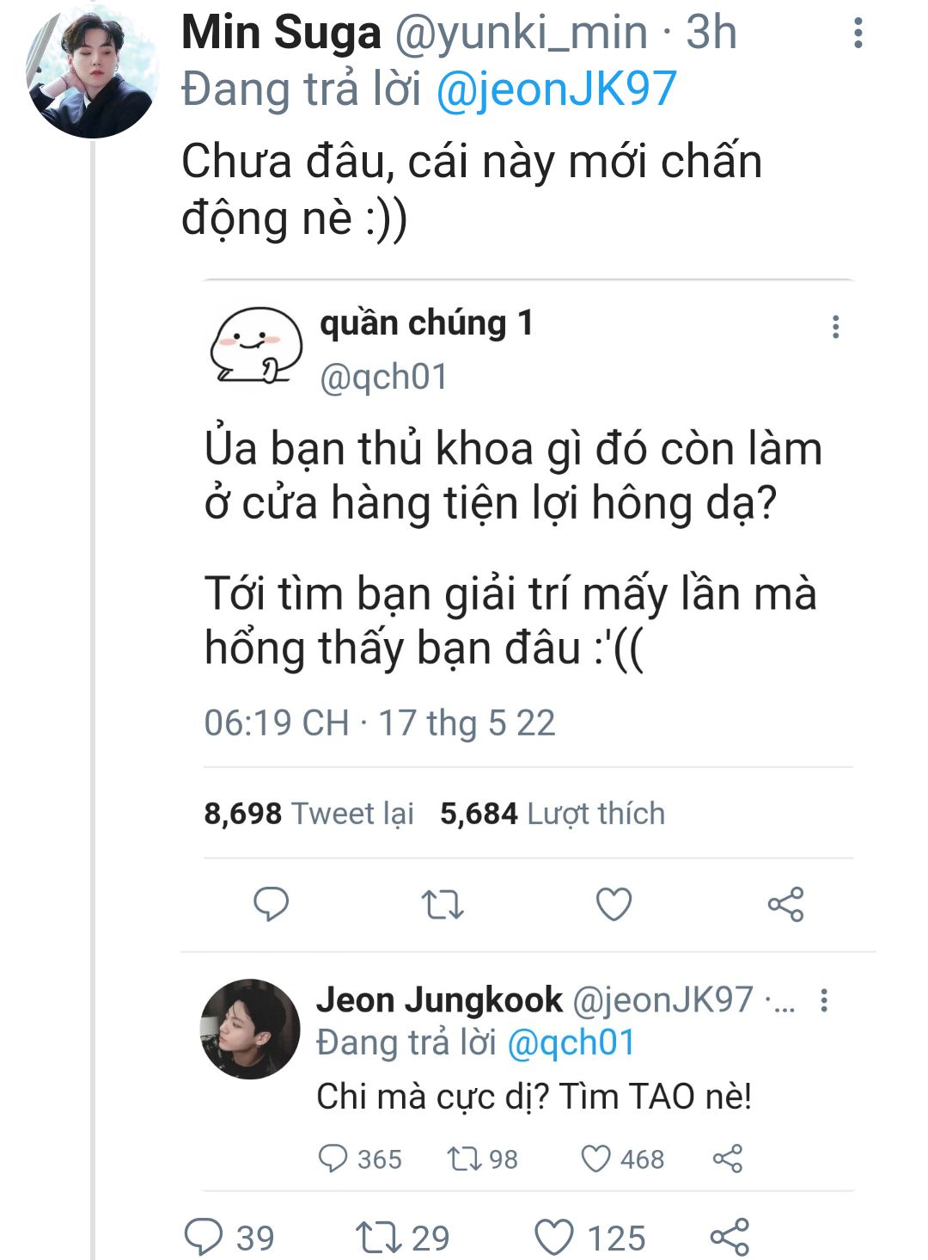
Task: Like the quần chúng 1 tweet
Action: click(x=614, y=905)
